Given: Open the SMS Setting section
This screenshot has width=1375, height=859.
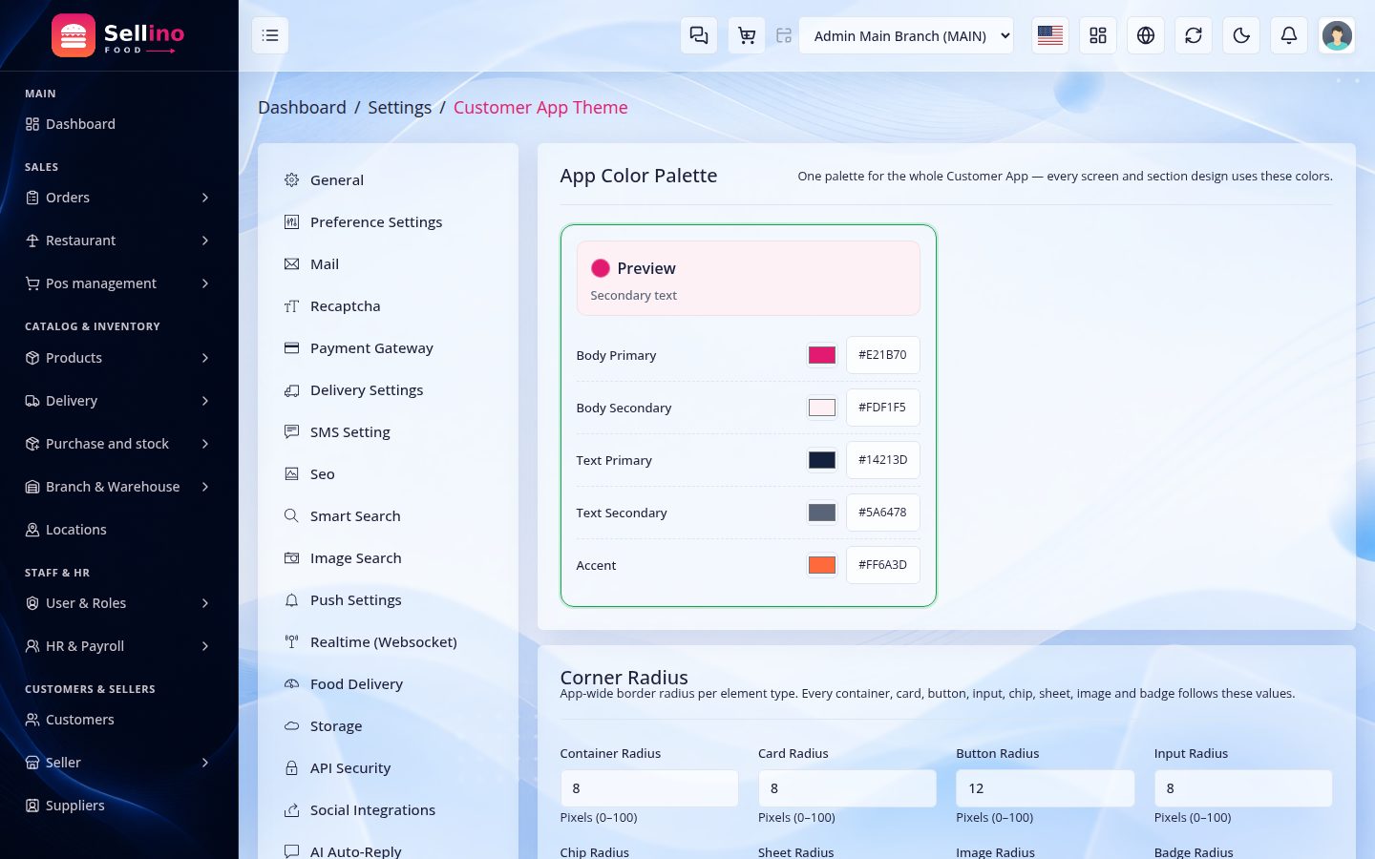Looking at the screenshot, I should (x=388, y=432).
